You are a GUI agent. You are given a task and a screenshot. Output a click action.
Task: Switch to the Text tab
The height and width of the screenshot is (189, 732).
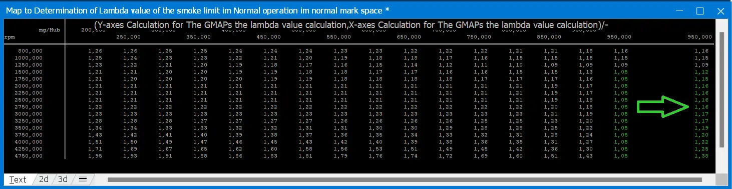pyautogui.click(x=18, y=179)
